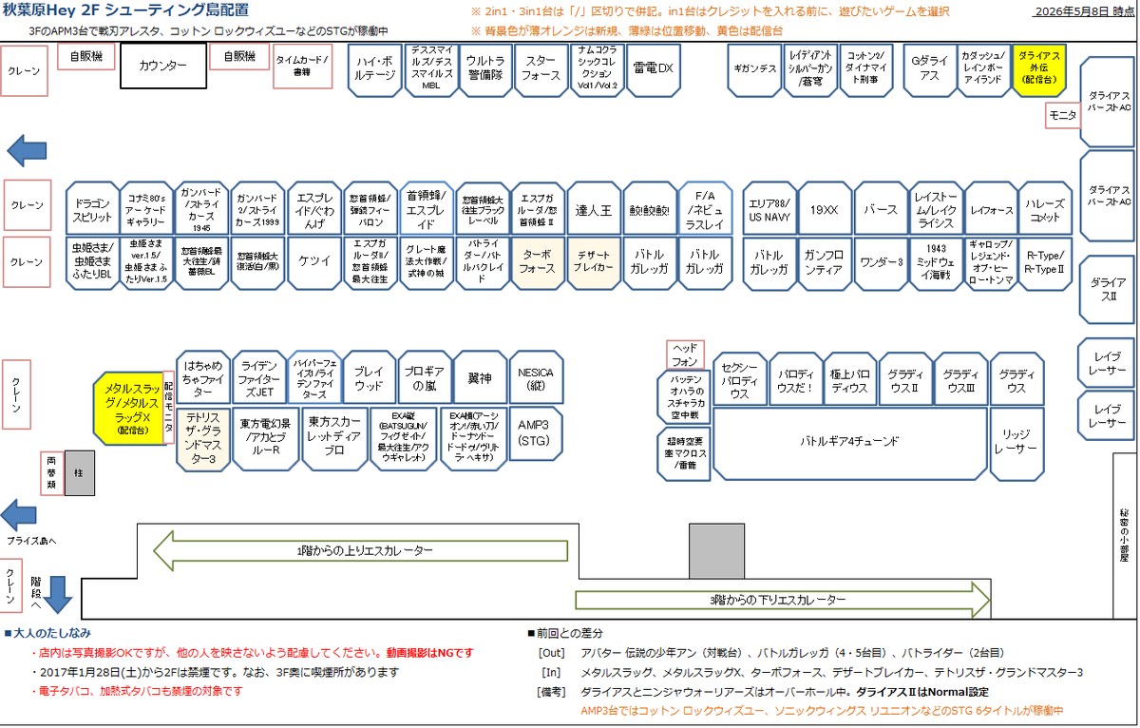The height and width of the screenshot is (728, 1140).
Task: Select the 翼神 cabinet
Action: 480,378
